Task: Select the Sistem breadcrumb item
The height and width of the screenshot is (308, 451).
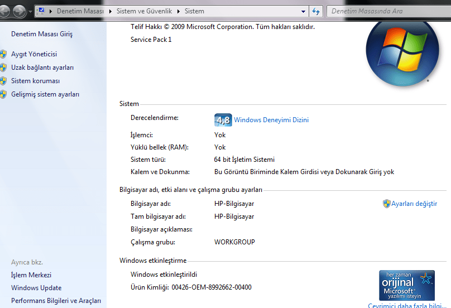Action: [x=194, y=11]
